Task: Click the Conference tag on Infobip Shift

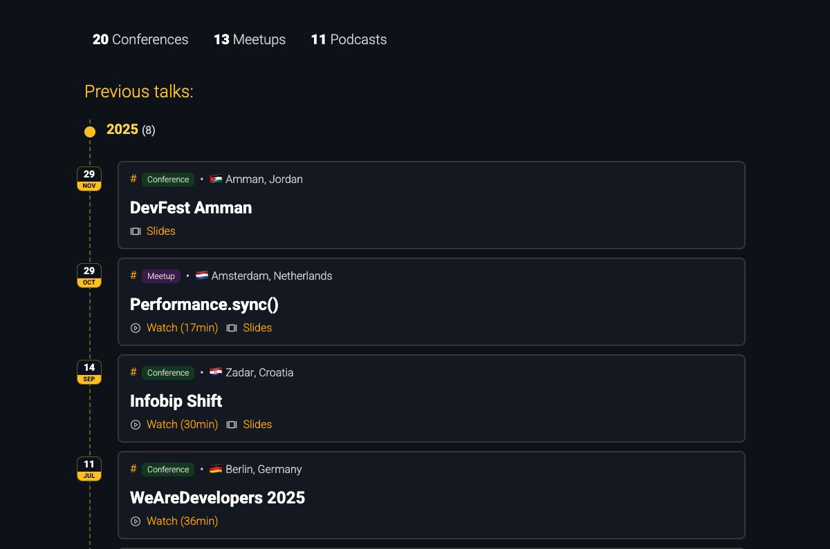Action: click(x=168, y=373)
